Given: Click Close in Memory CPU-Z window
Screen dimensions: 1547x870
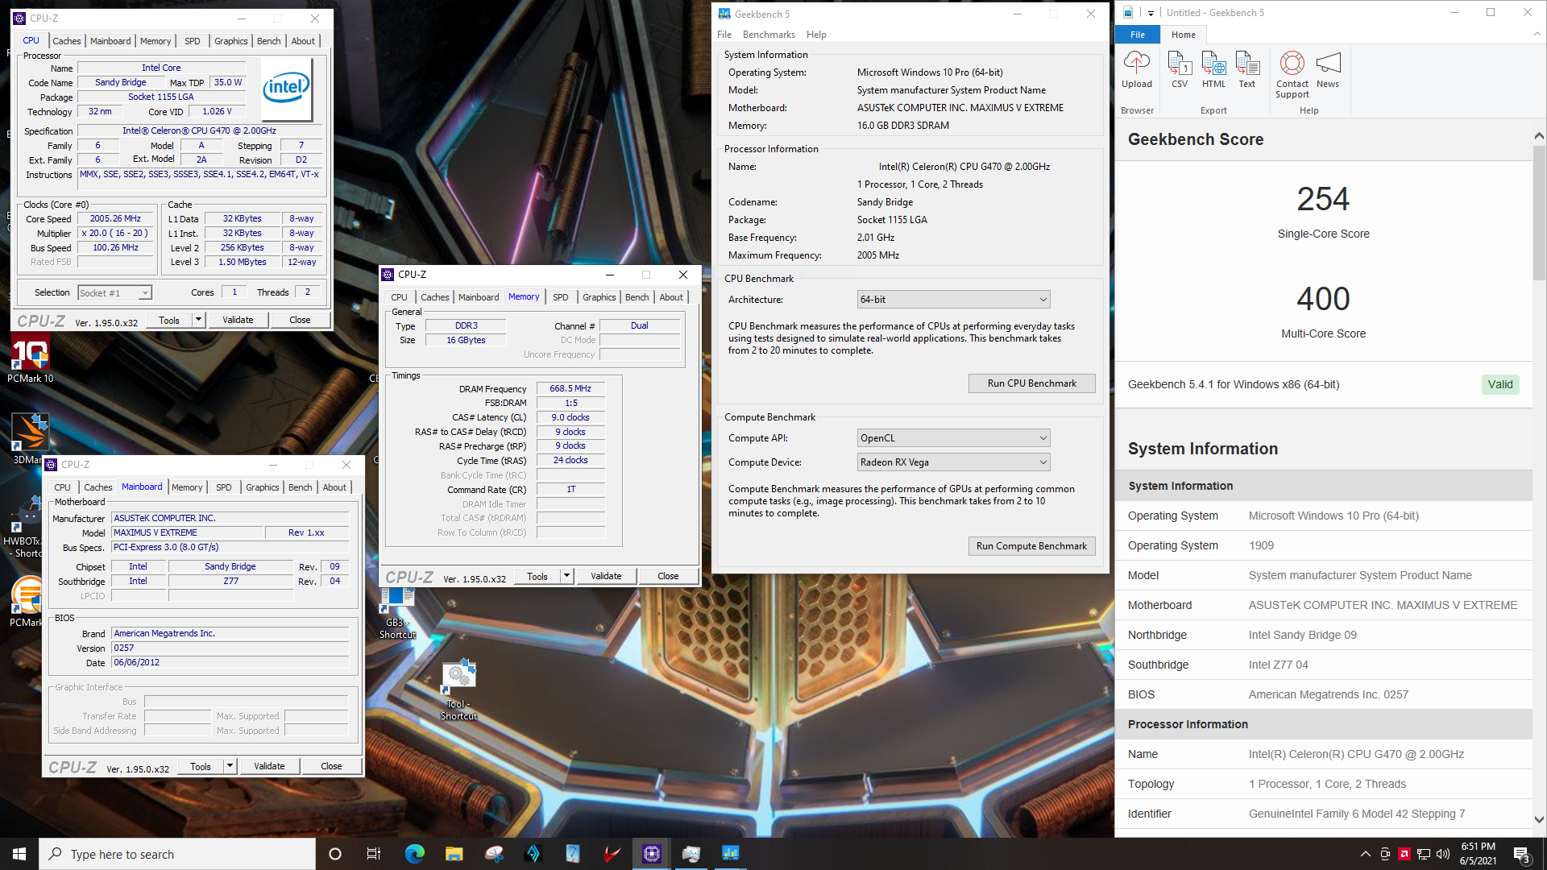Looking at the screenshot, I should point(668,576).
